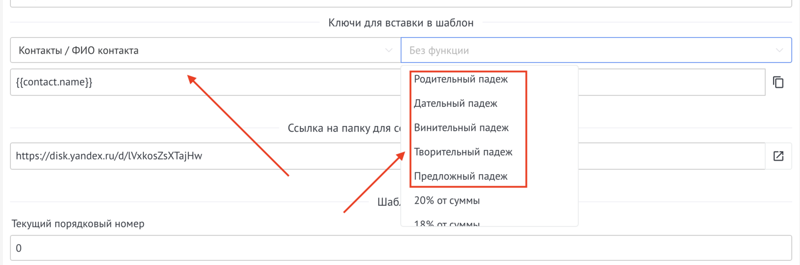This screenshot has height=265, width=800.
Task: Click the 'Без функции' placeholder text
Action: coord(439,50)
